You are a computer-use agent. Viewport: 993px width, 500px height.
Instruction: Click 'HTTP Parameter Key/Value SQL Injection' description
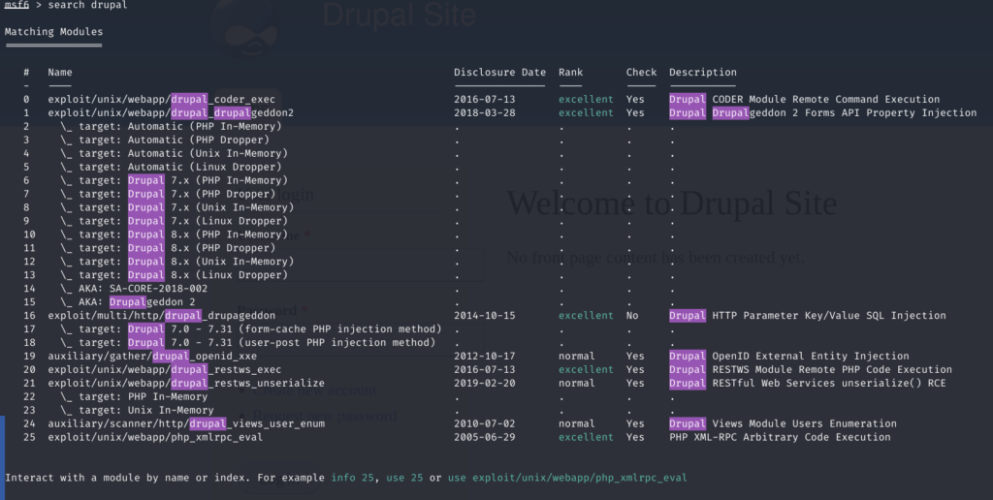click(x=829, y=315)
